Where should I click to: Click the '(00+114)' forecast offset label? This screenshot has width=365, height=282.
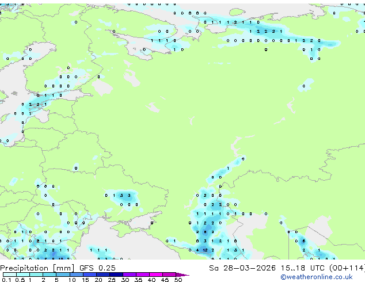click(347, 268)
